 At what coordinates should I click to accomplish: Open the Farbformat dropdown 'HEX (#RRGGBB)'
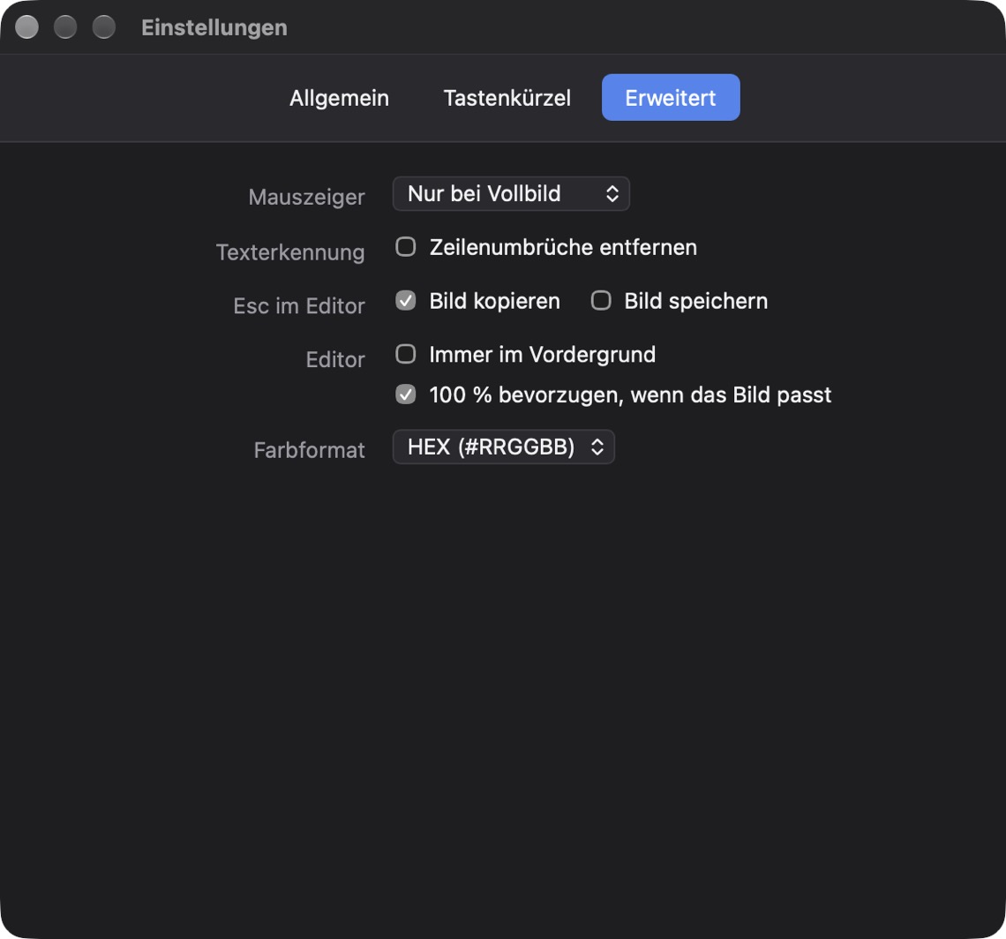(x=504, y=447)
